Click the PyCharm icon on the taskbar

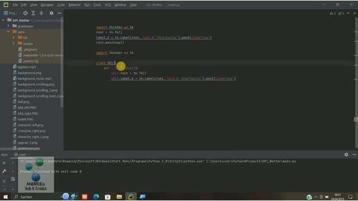point(131,197)
